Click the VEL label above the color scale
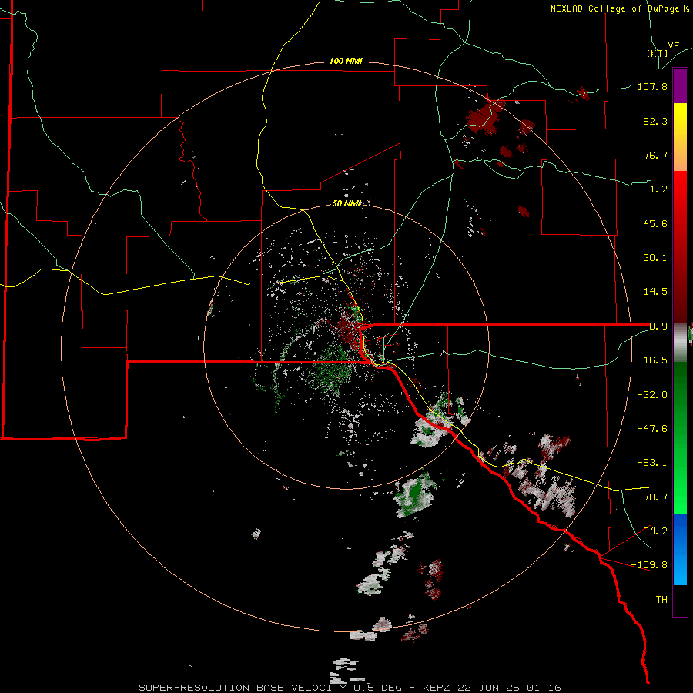693x693 pixels. click(x=677, y=45)
